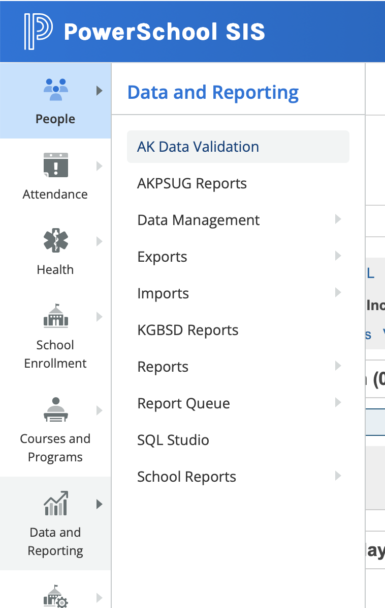The height and width of the screenshot is (608, 385).
Task: Expand the School Enrollment submenu arrow
Action: pyautogui.click(x=100, y=317)
